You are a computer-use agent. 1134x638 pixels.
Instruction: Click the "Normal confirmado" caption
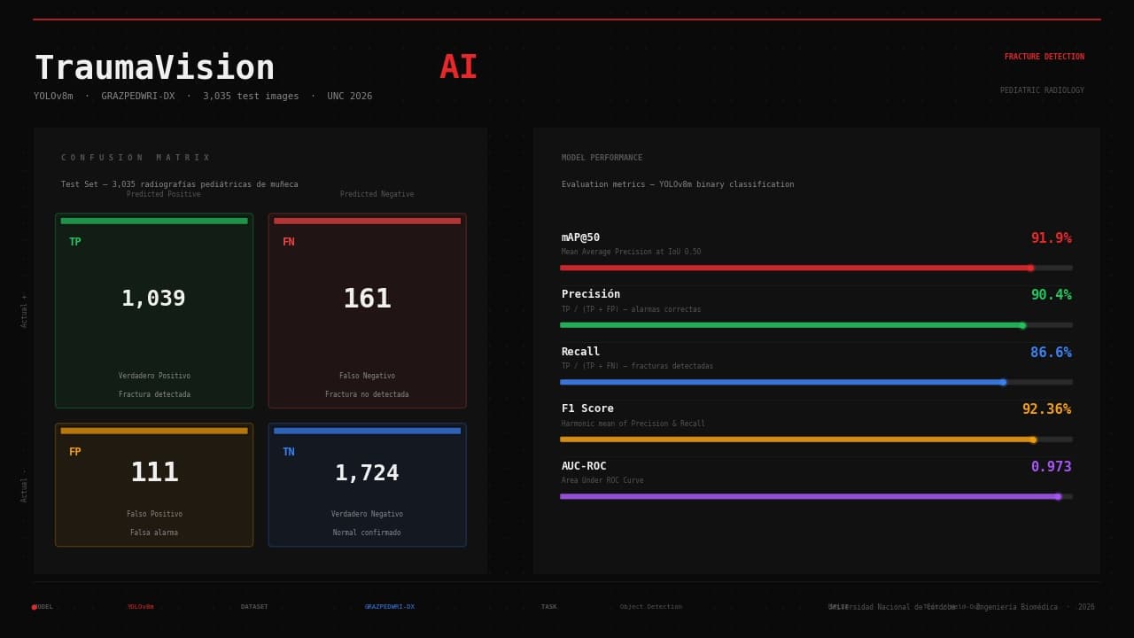pos(367,533)
